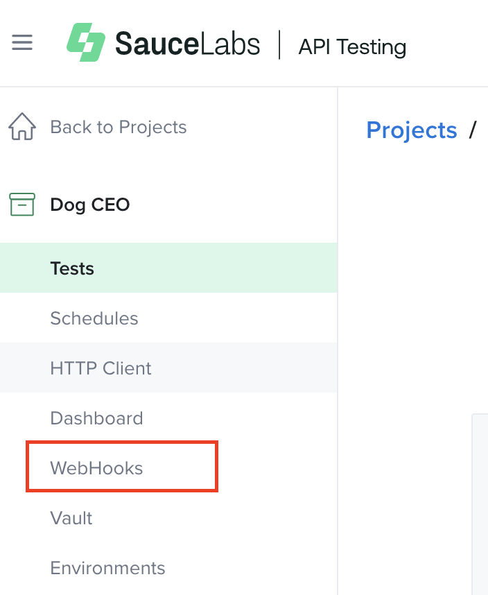The width and height of the screenshot is (488, 595).
Task: Switch to the Dashboard view
Action: click(x=96, y=417)
